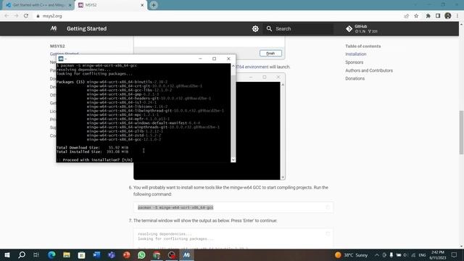This screenshot has height=261, width=464.
Task: Click the Proceed with installation prompt line
Action: pyautogui.click(x=94, y=159)
